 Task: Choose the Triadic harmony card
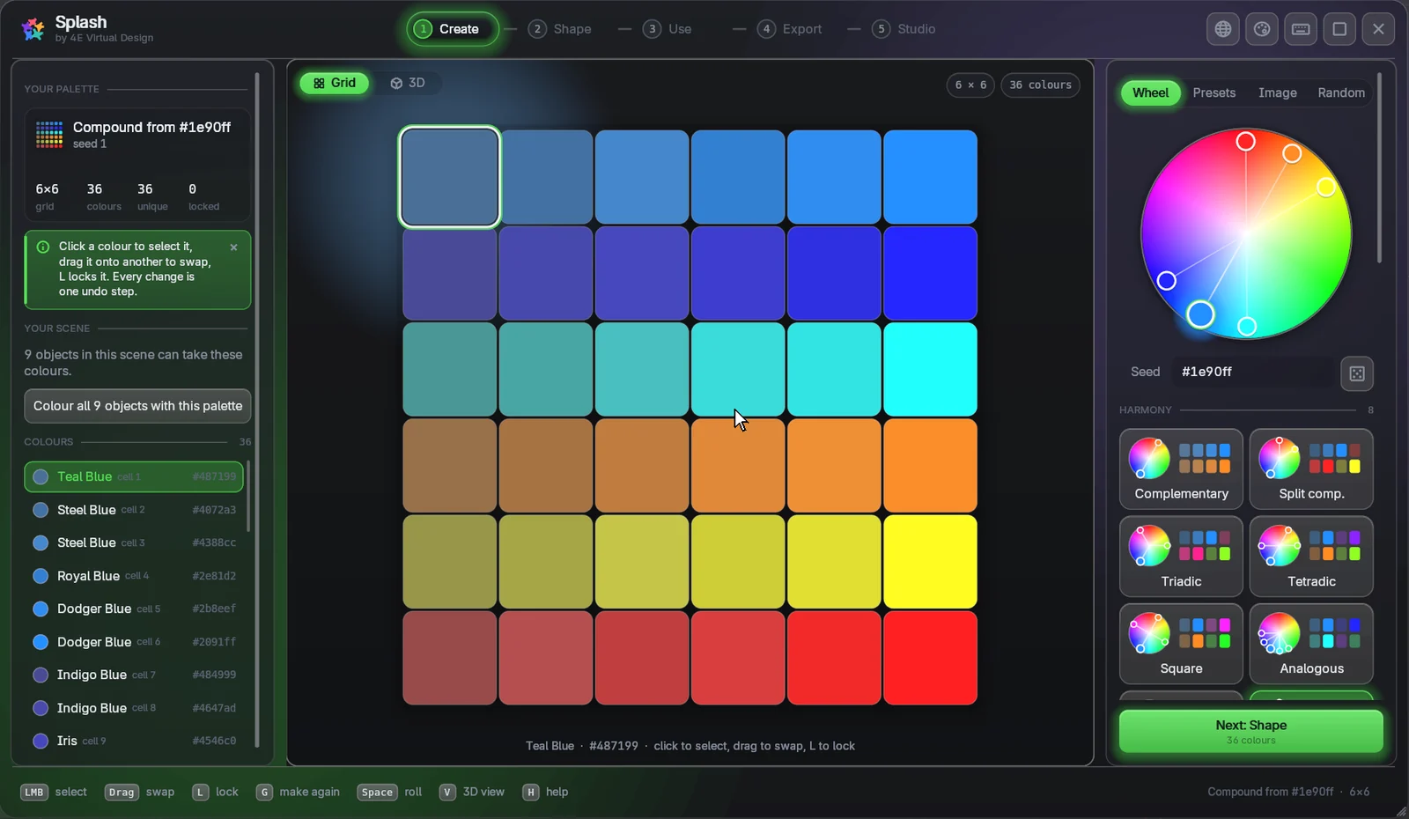[1181, 557]
